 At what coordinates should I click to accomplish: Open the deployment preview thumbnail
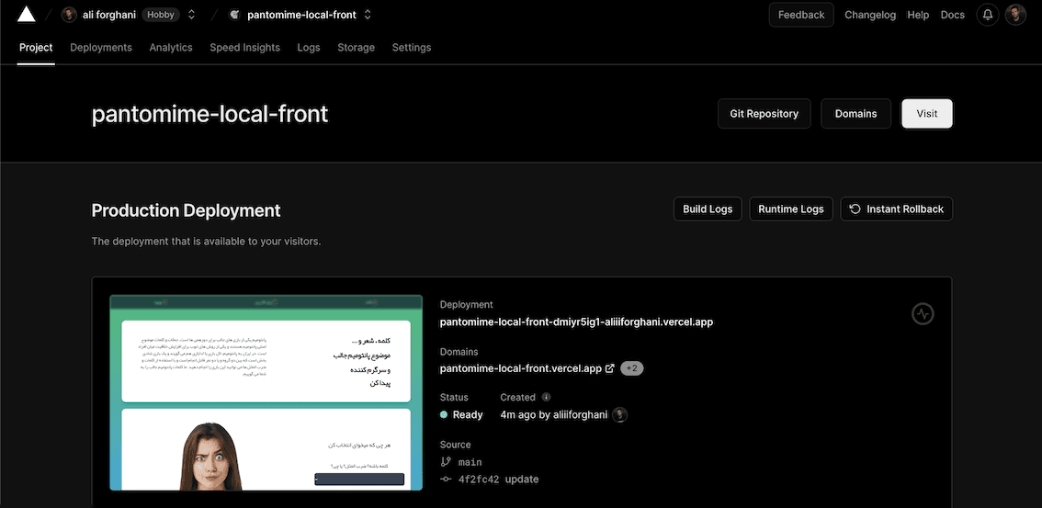point(266,392)
